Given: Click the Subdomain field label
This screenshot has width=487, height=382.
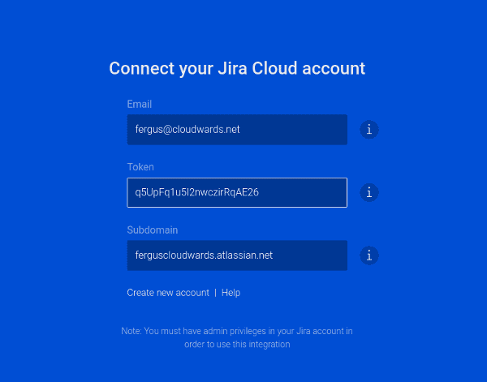Looking at the screenshot, I should pyautogui.click(x=153, y=230).
